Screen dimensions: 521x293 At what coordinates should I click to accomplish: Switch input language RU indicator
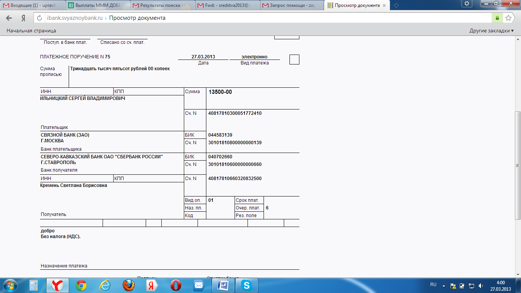[433, 285]
